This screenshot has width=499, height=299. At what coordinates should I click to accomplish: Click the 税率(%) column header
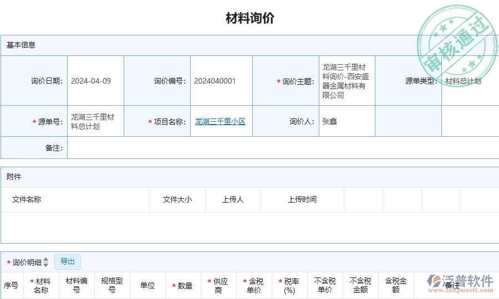point(289,286)
